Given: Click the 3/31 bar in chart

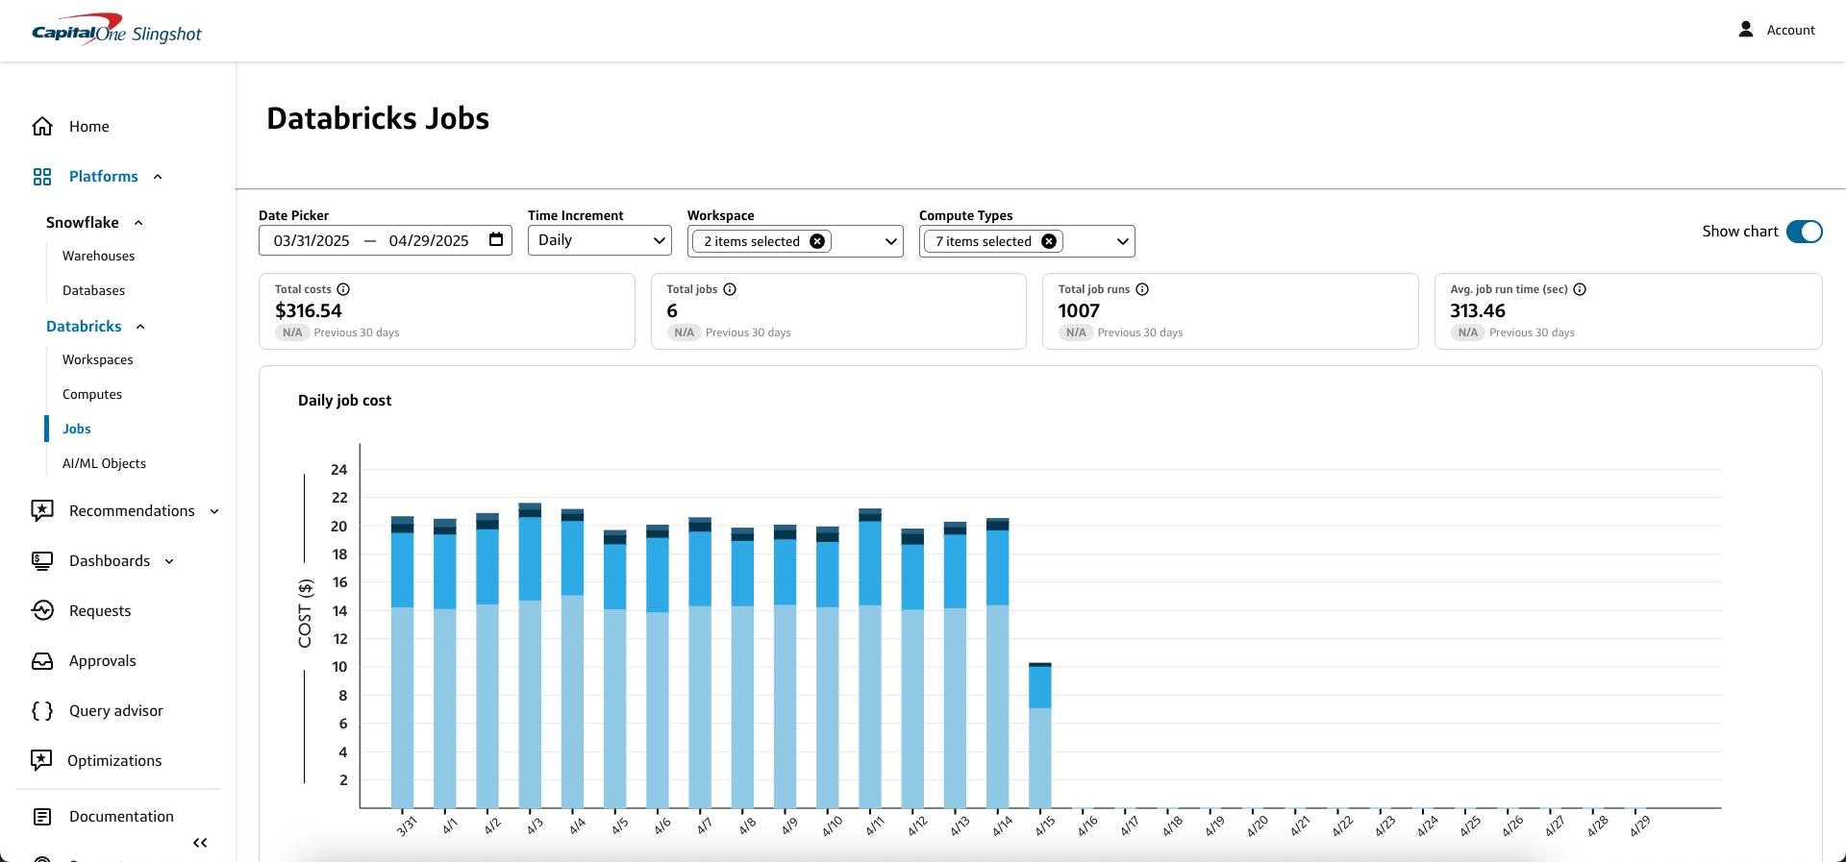Looking at the screenshot, I should (x=402, y=662).
